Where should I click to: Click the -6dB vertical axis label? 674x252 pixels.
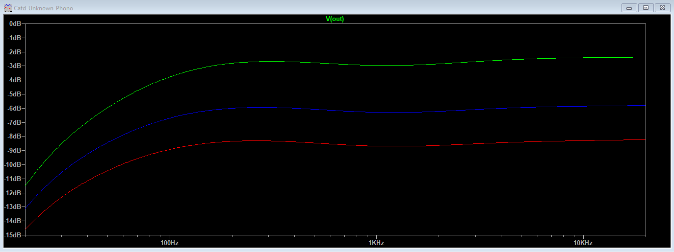(x=14, y=108)
